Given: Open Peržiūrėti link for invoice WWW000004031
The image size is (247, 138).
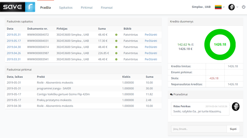Looking at the screenshot, I should (151, 41).
